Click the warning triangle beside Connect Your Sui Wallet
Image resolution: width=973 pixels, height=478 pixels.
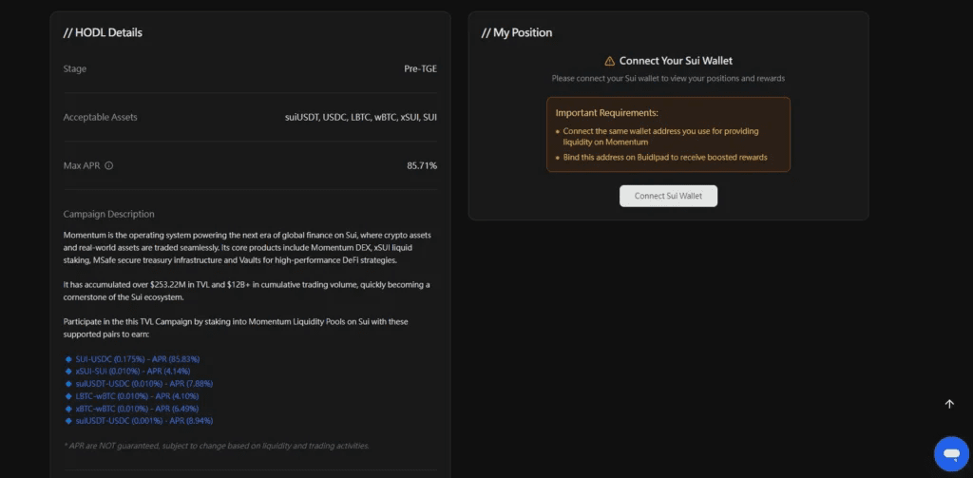(609, 61)
